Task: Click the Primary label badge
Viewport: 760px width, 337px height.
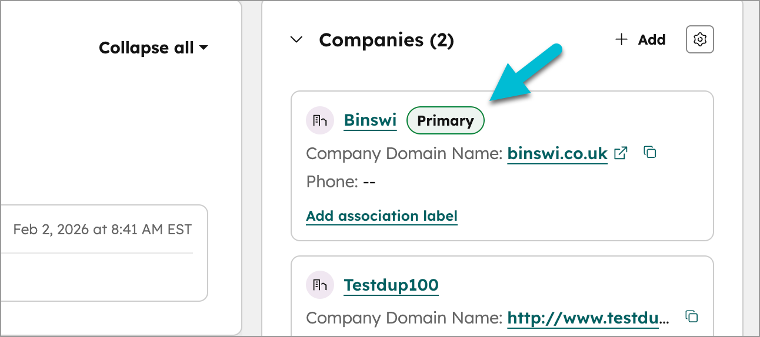Action: tap(445, 120)
